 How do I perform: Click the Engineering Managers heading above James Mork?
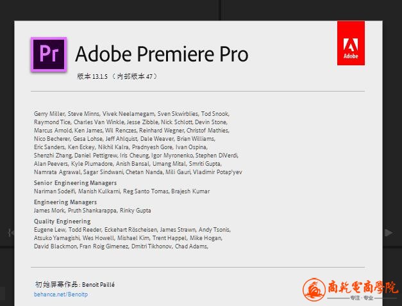tap(65, 202)
